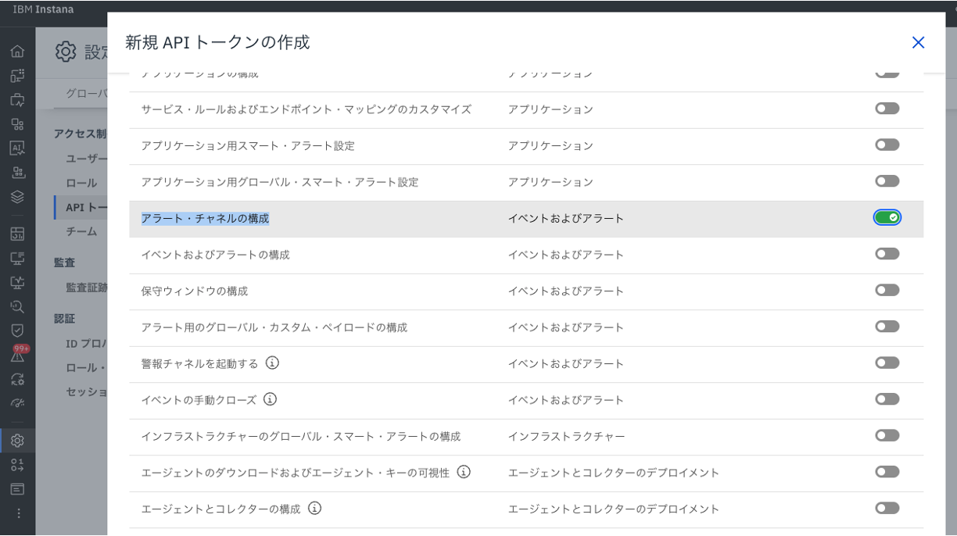The image size is (957, 536).
Task: Click the 新規 API トークンの作成 title
Action: tap(217, 42)
